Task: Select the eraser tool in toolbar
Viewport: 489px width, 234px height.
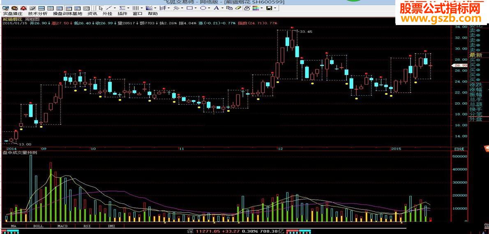Action: pyautogui.click(x=238, y=8)
